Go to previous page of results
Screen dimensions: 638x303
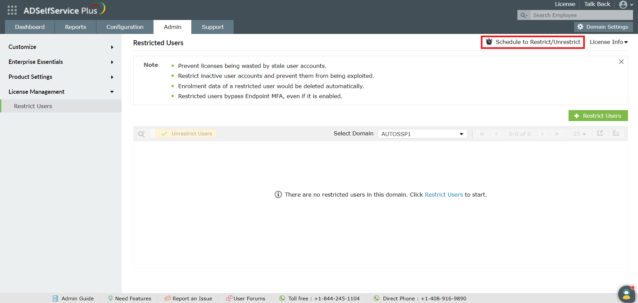tap(496, 134)
